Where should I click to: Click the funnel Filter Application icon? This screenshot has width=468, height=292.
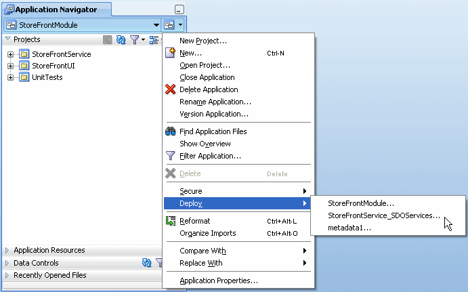(x=171, y=156)
